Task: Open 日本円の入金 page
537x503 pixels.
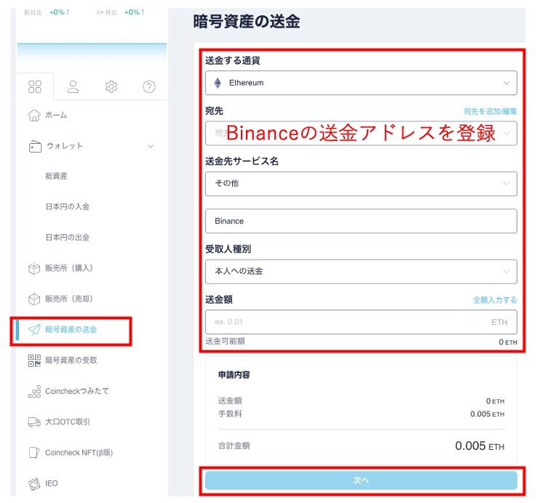Action: click(x=68, y=206)
